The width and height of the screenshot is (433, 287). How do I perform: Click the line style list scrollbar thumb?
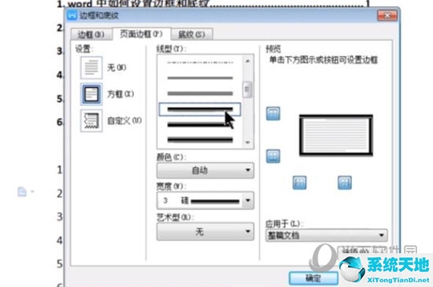coord(247,90)
